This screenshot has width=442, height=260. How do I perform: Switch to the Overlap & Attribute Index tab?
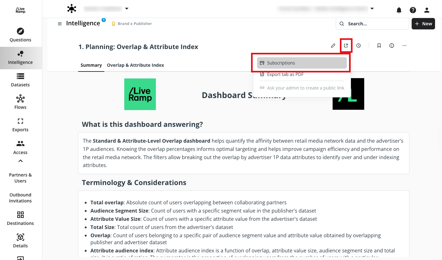click(x=135, y=65)
